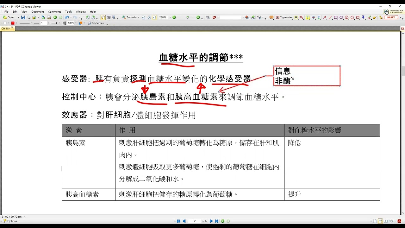Select the Cloud annotation tool
The height and width of the screenshot is (228, 405).
click(358, 17)
